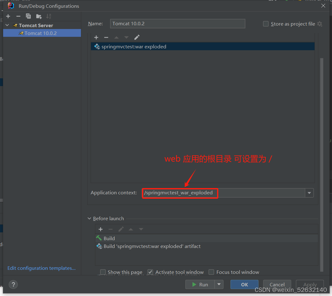
Task: Click the move into new folder icon
Action: [39, 16]
